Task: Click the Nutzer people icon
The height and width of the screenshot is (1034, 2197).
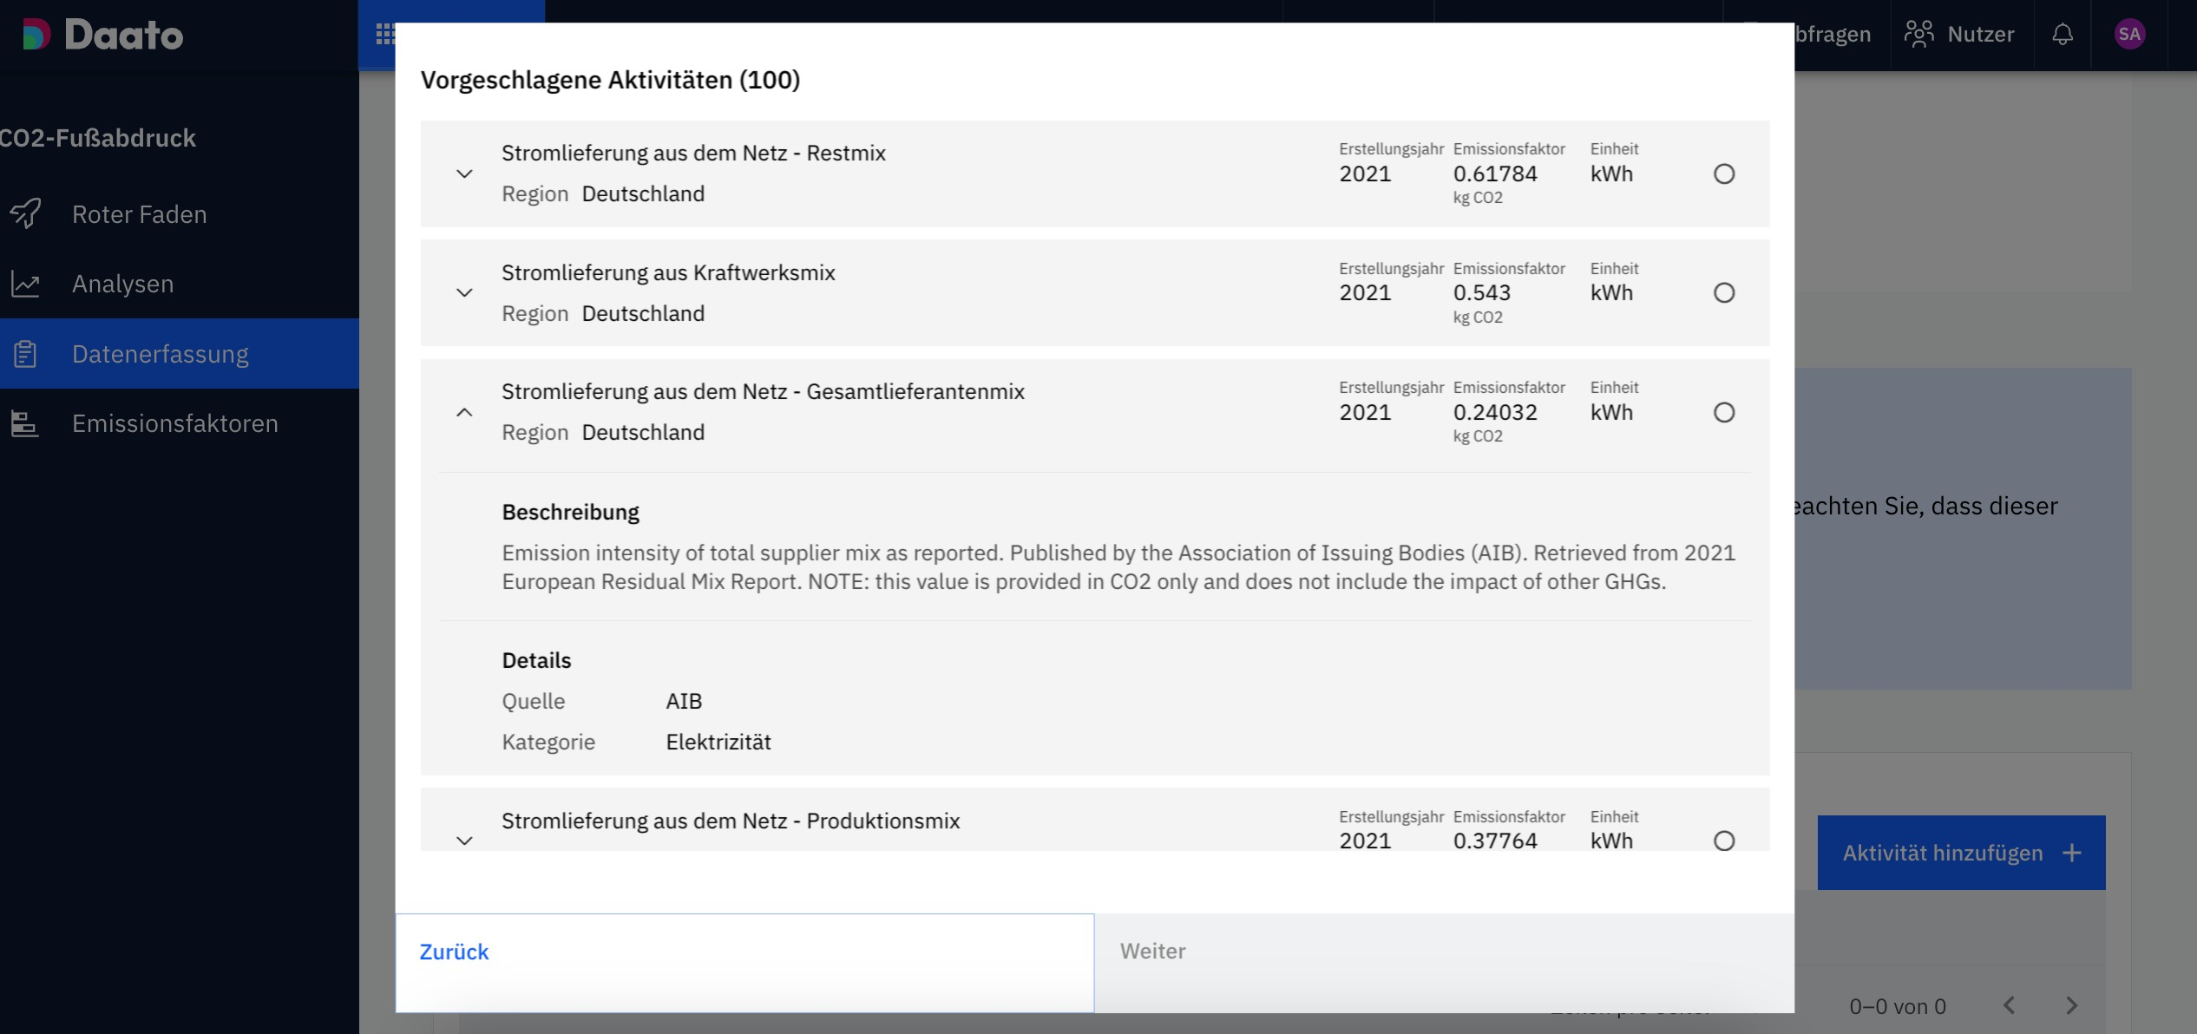Action: (1918, 35)
